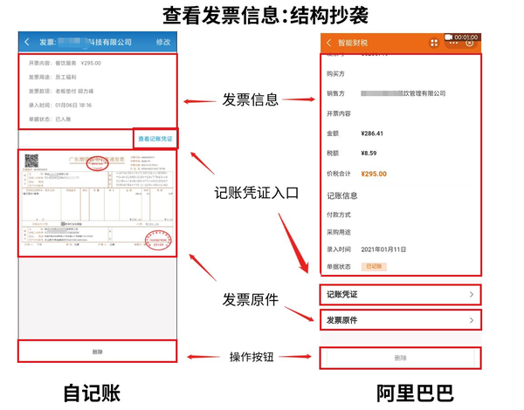The width and height of the screenshot is (524, 410).
Task: Tap the 删除 button in left app
Action: click(97, 352)
